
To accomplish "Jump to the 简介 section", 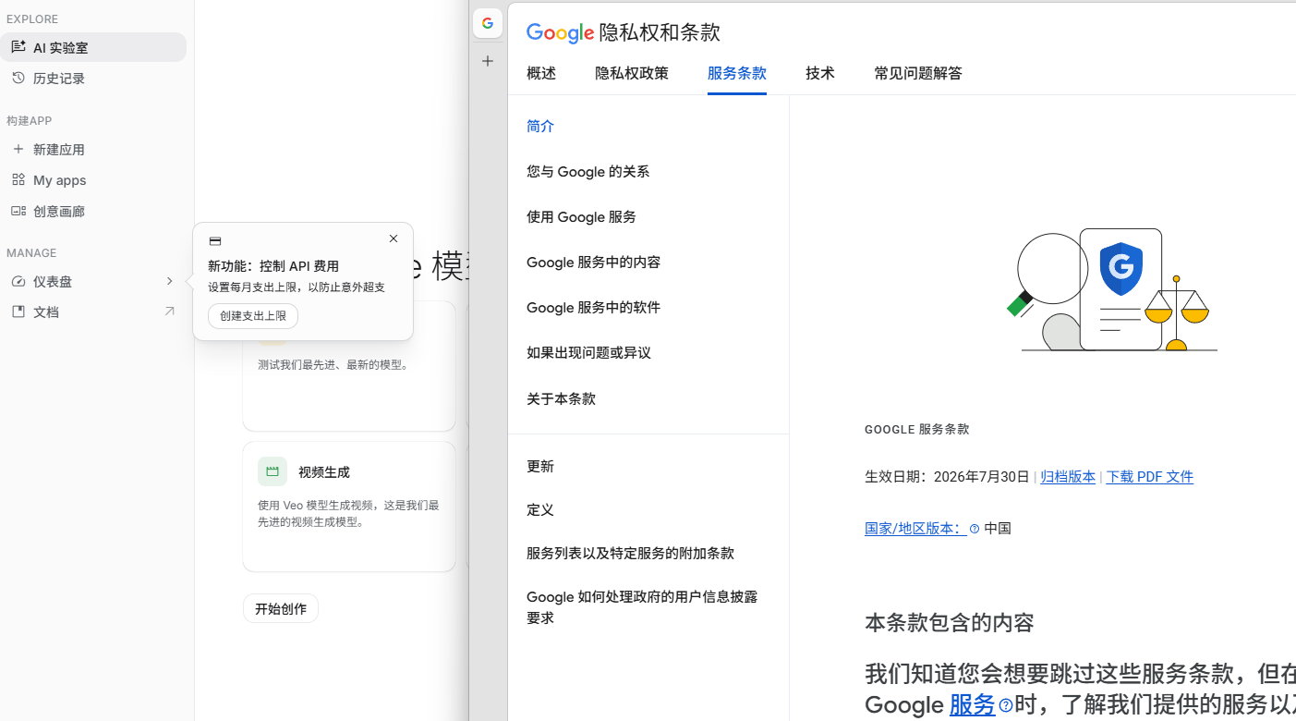I will click(x=540, y=127).
